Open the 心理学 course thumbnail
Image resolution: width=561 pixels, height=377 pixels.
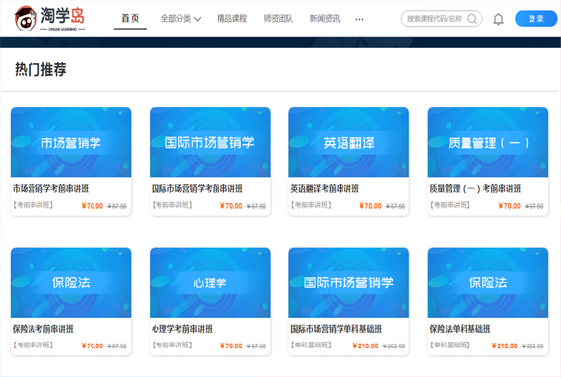pos(210,283)
